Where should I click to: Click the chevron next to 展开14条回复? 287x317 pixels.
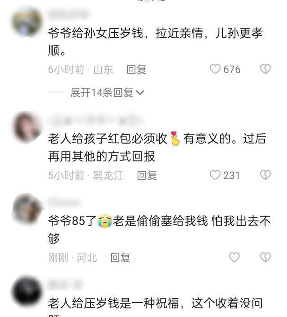[x=140, y=93]
